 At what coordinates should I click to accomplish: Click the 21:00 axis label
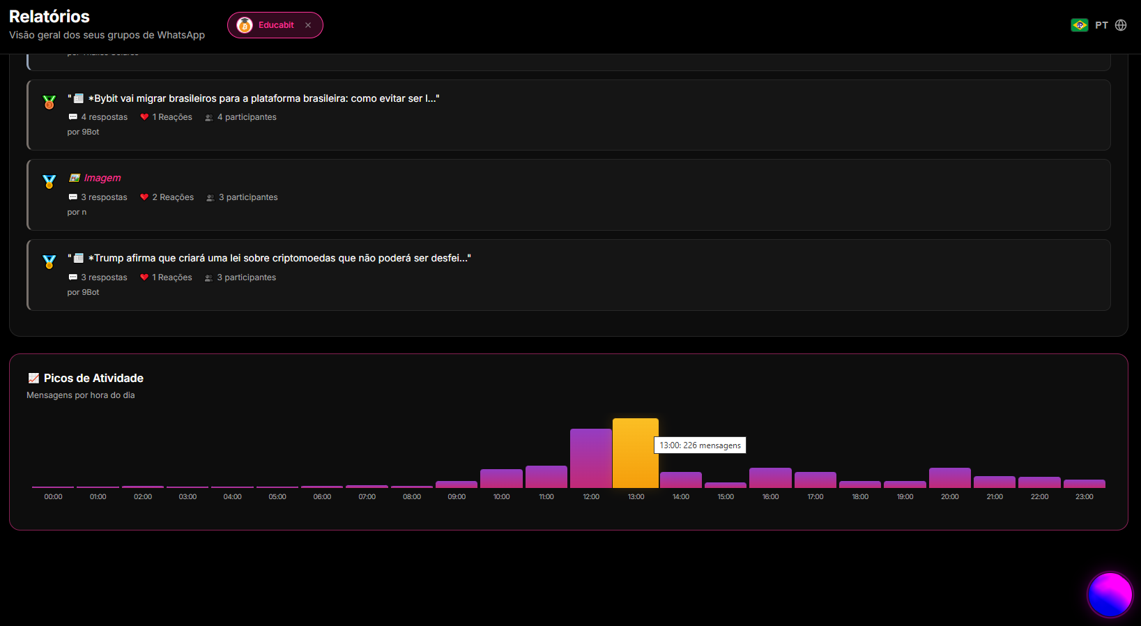point(995,497)
